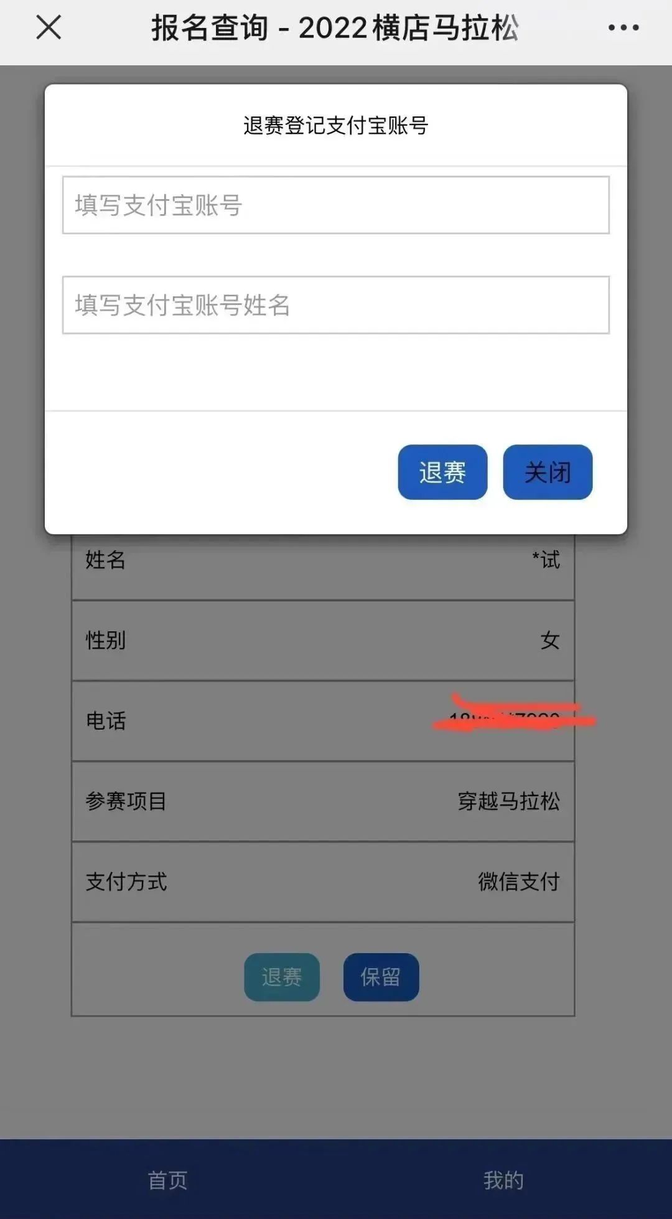
Task: Select the 姓名 row label
Action: 106,560
